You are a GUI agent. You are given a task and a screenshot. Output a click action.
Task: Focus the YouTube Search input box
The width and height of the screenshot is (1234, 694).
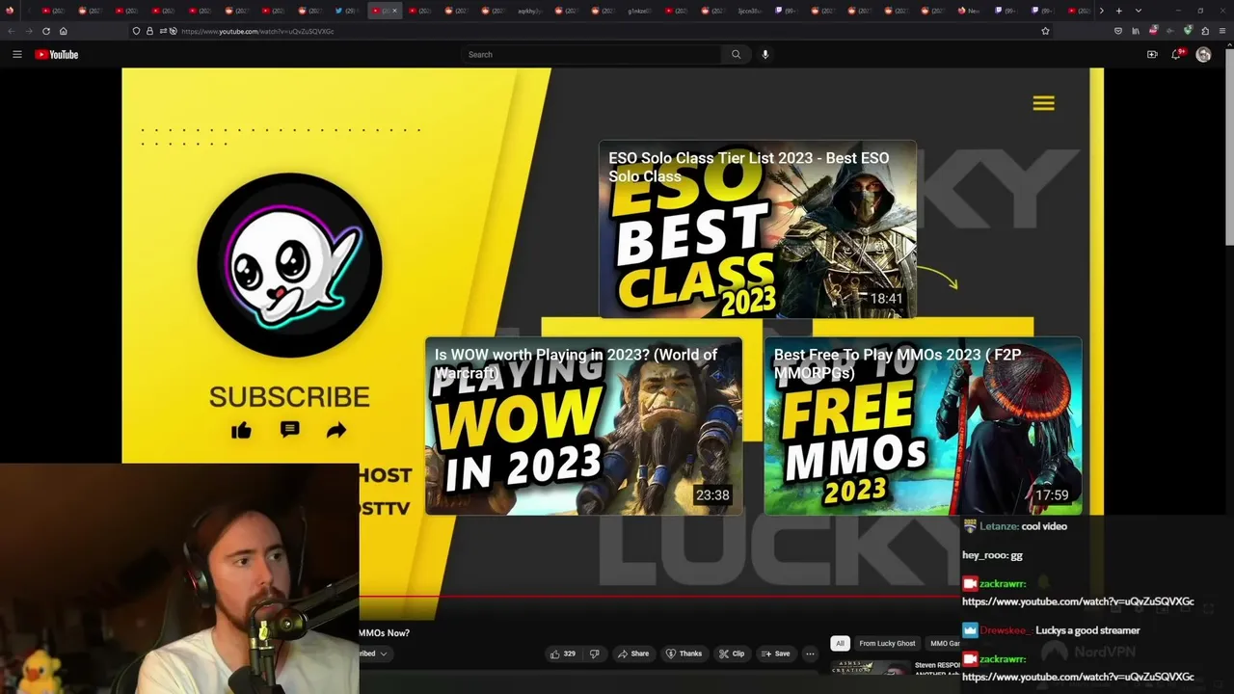[x=592, y=54]
